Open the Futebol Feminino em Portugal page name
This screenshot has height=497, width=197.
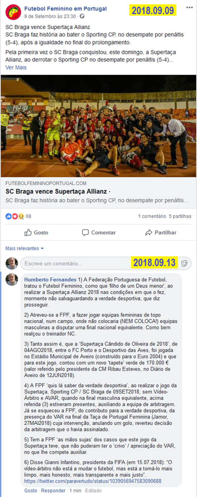(65, 9)
